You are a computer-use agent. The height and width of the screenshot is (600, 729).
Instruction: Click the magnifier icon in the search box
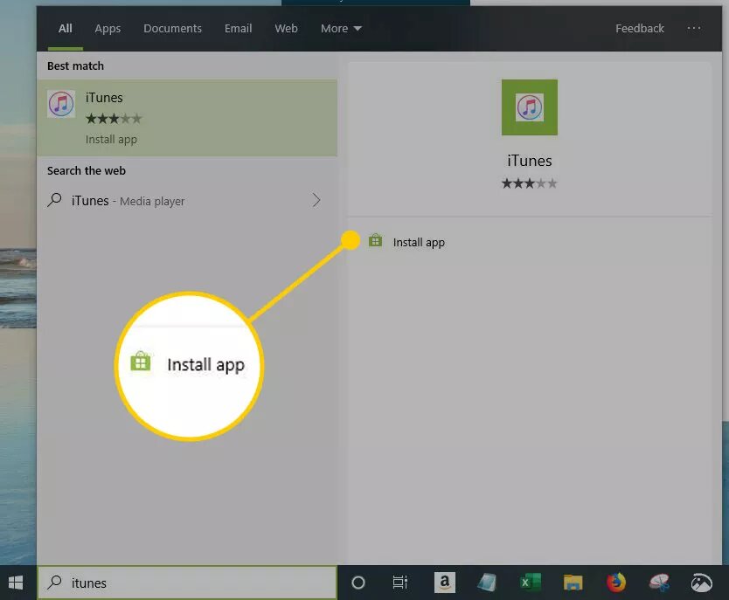[53, 582]
